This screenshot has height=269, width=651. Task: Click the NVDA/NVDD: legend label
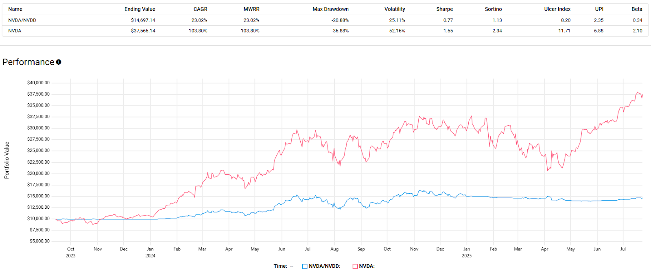pyautogui.click(x=324, y=266)
